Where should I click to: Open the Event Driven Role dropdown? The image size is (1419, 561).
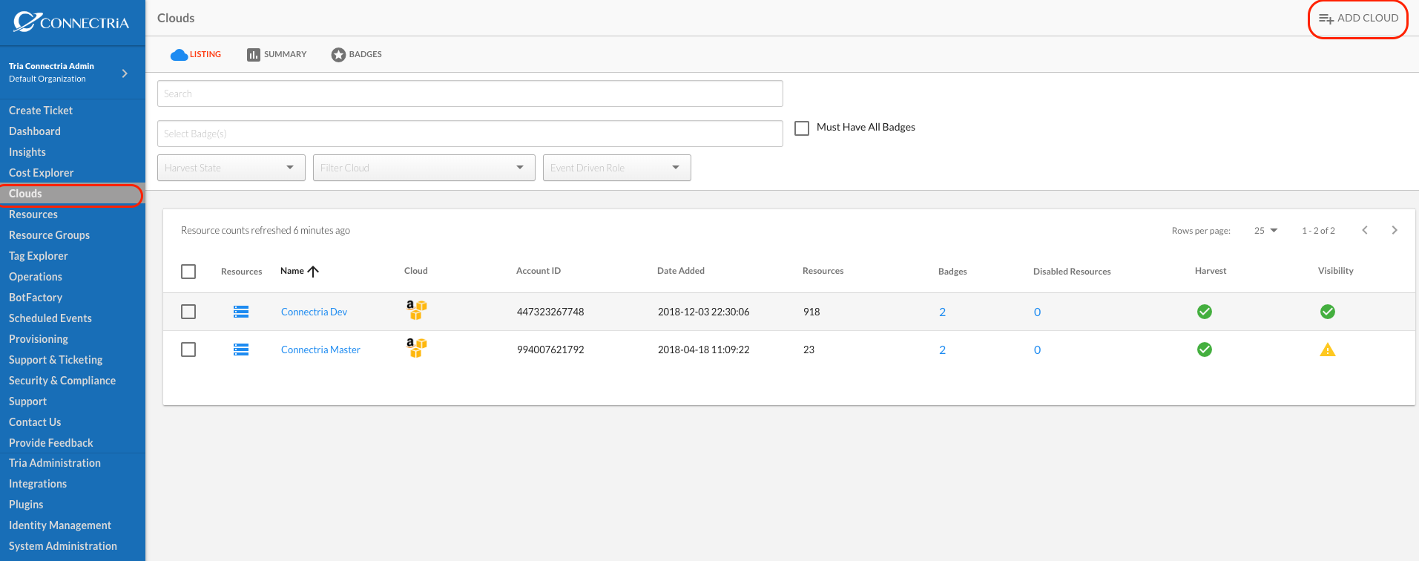pyautogui.click(x=617, y=168)
